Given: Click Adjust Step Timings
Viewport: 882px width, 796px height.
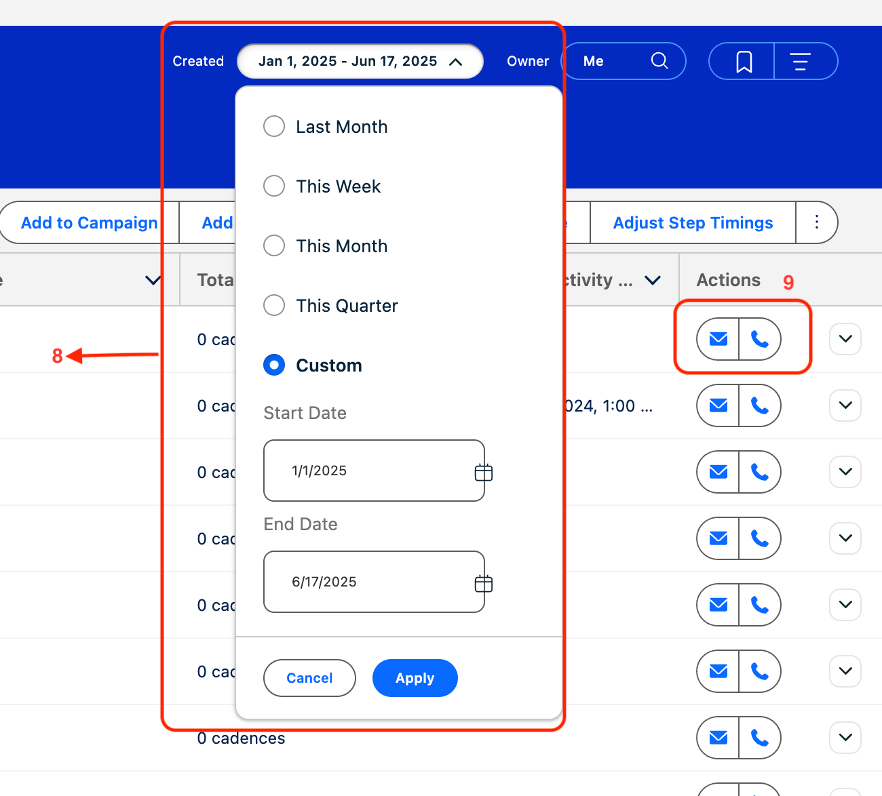Looking at the screenshot, I should [693, 222].
